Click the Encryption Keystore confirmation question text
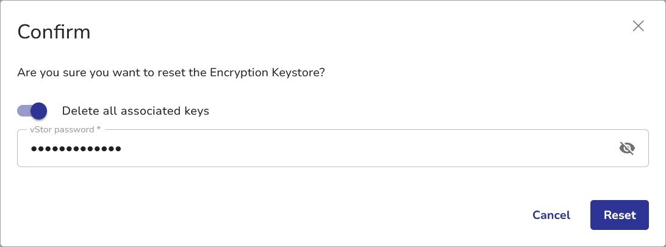The image size is (666, 247). pos(171,73)
